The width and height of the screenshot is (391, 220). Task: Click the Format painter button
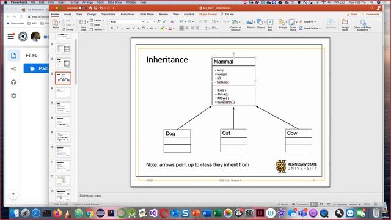68,29
